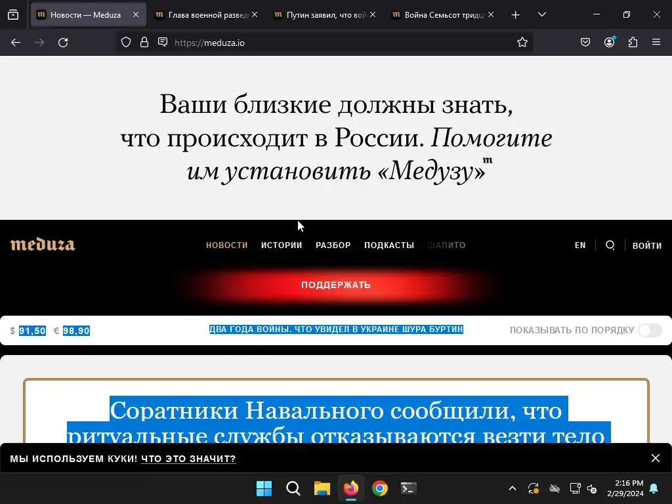Open Windows taskbar search

pyautogui.click(x=293, y=488)
